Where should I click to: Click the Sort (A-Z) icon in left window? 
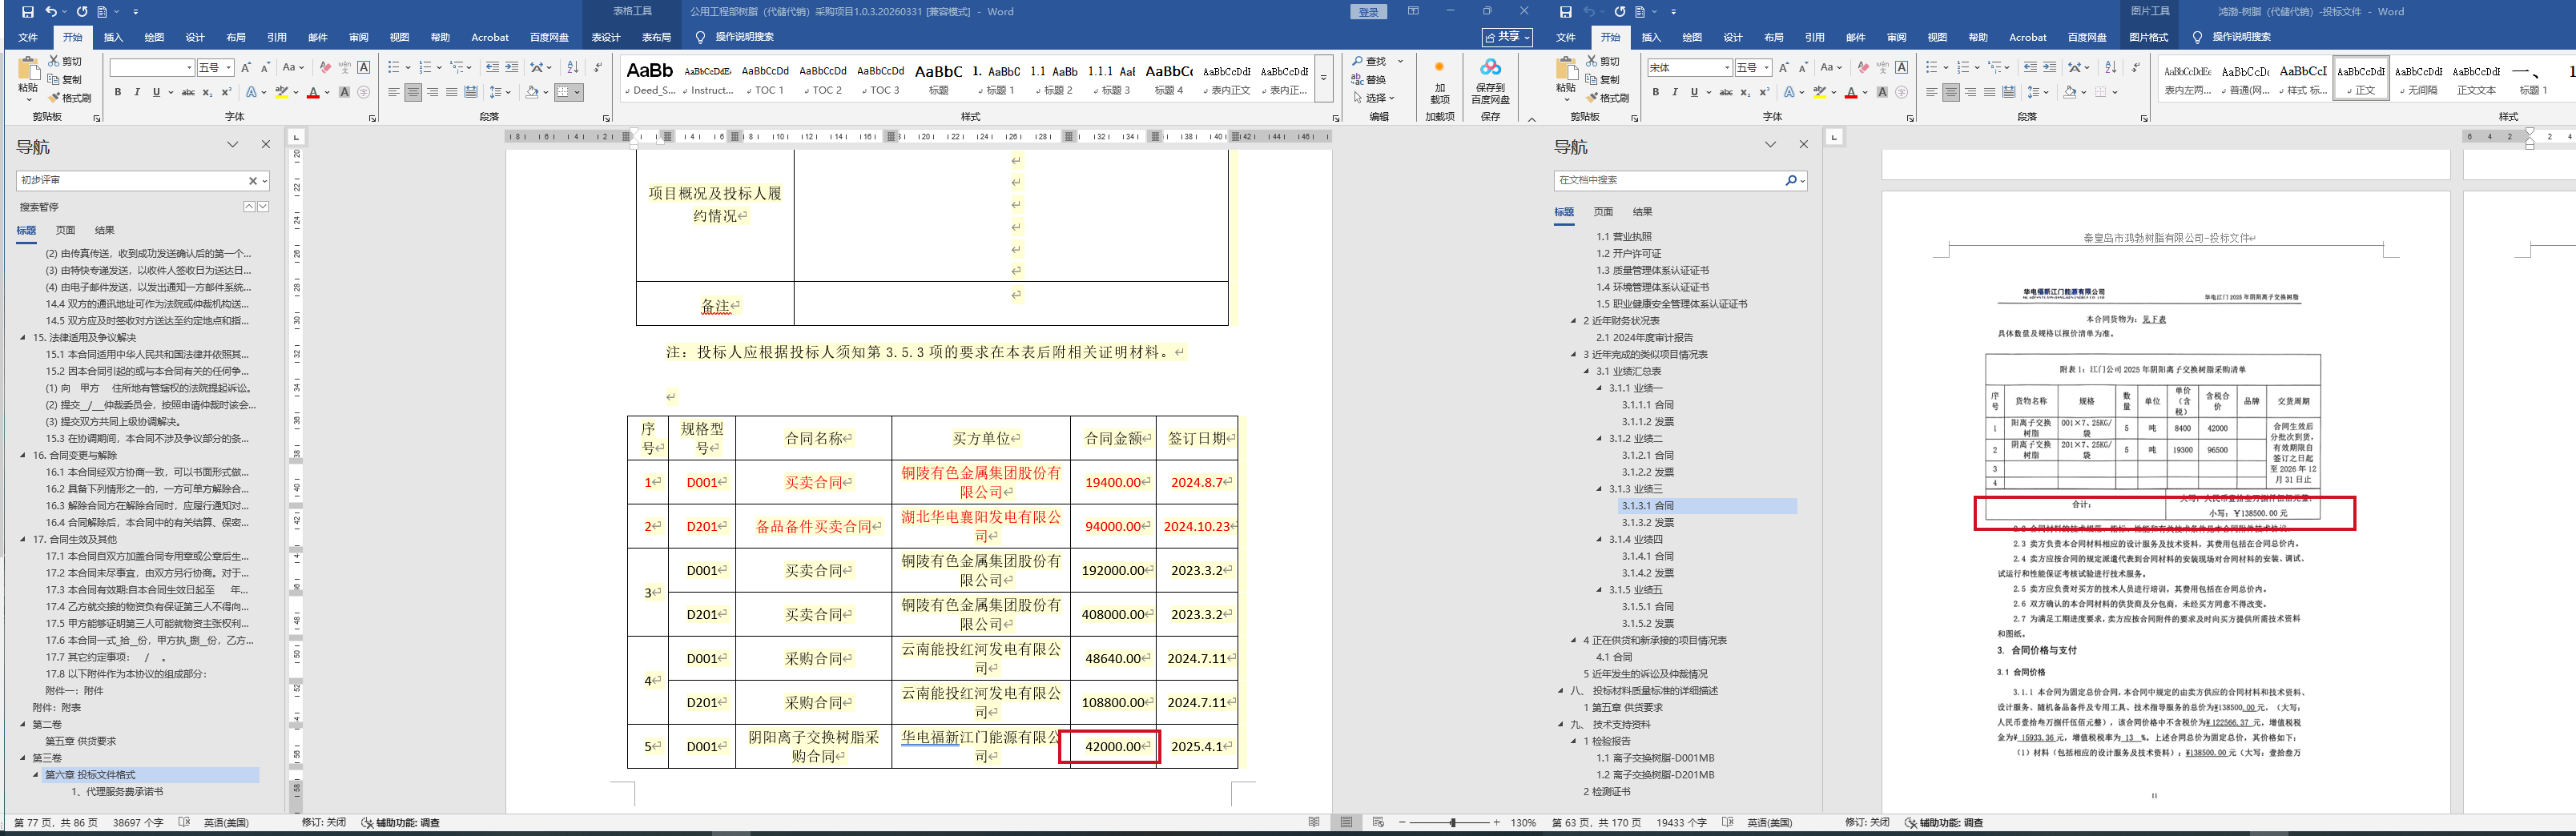572,67
